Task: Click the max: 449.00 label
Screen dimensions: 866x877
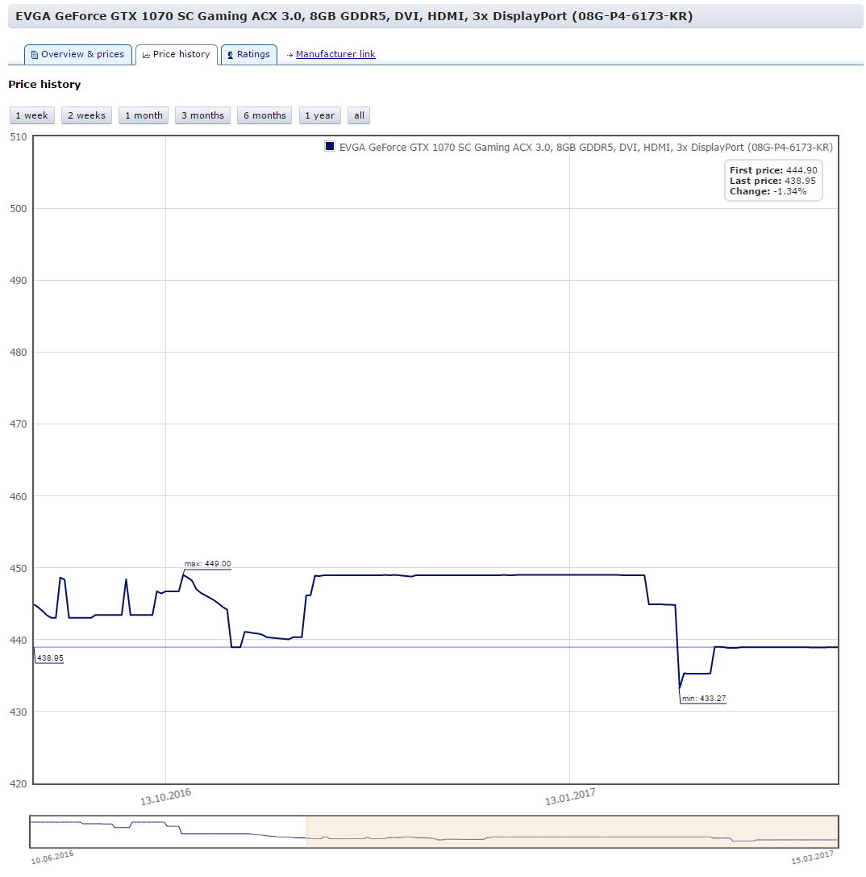Action: pyautogui.click(x=207, y=564)
